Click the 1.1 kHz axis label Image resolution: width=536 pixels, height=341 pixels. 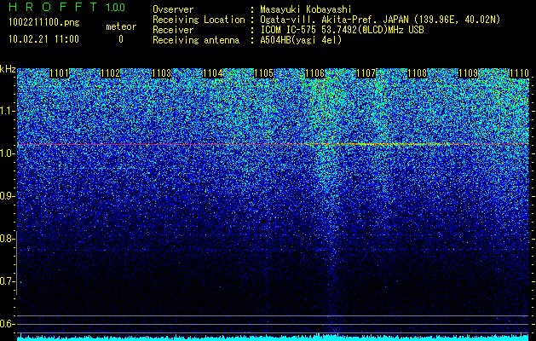click(x=7, y=111)
